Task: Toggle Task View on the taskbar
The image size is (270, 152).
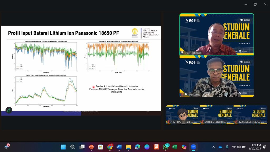Action: tap(82, 147)
